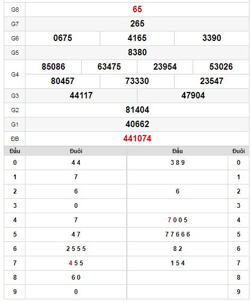
Task: Select tail value 0 in Đầu row 9
Action: (x=76, y=292)
